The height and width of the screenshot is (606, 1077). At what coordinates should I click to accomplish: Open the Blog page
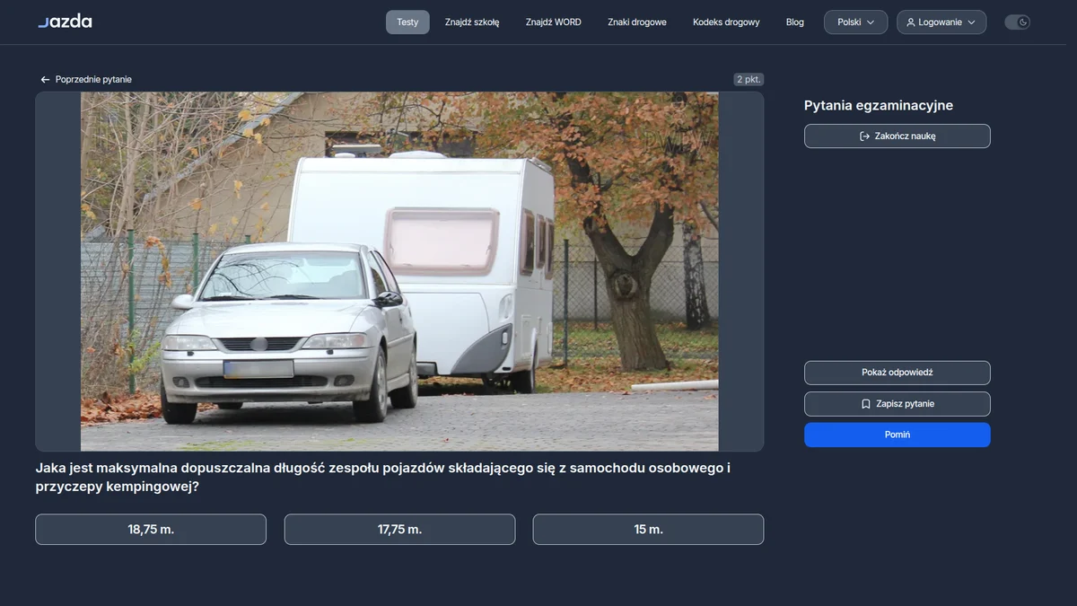(795, 22)
